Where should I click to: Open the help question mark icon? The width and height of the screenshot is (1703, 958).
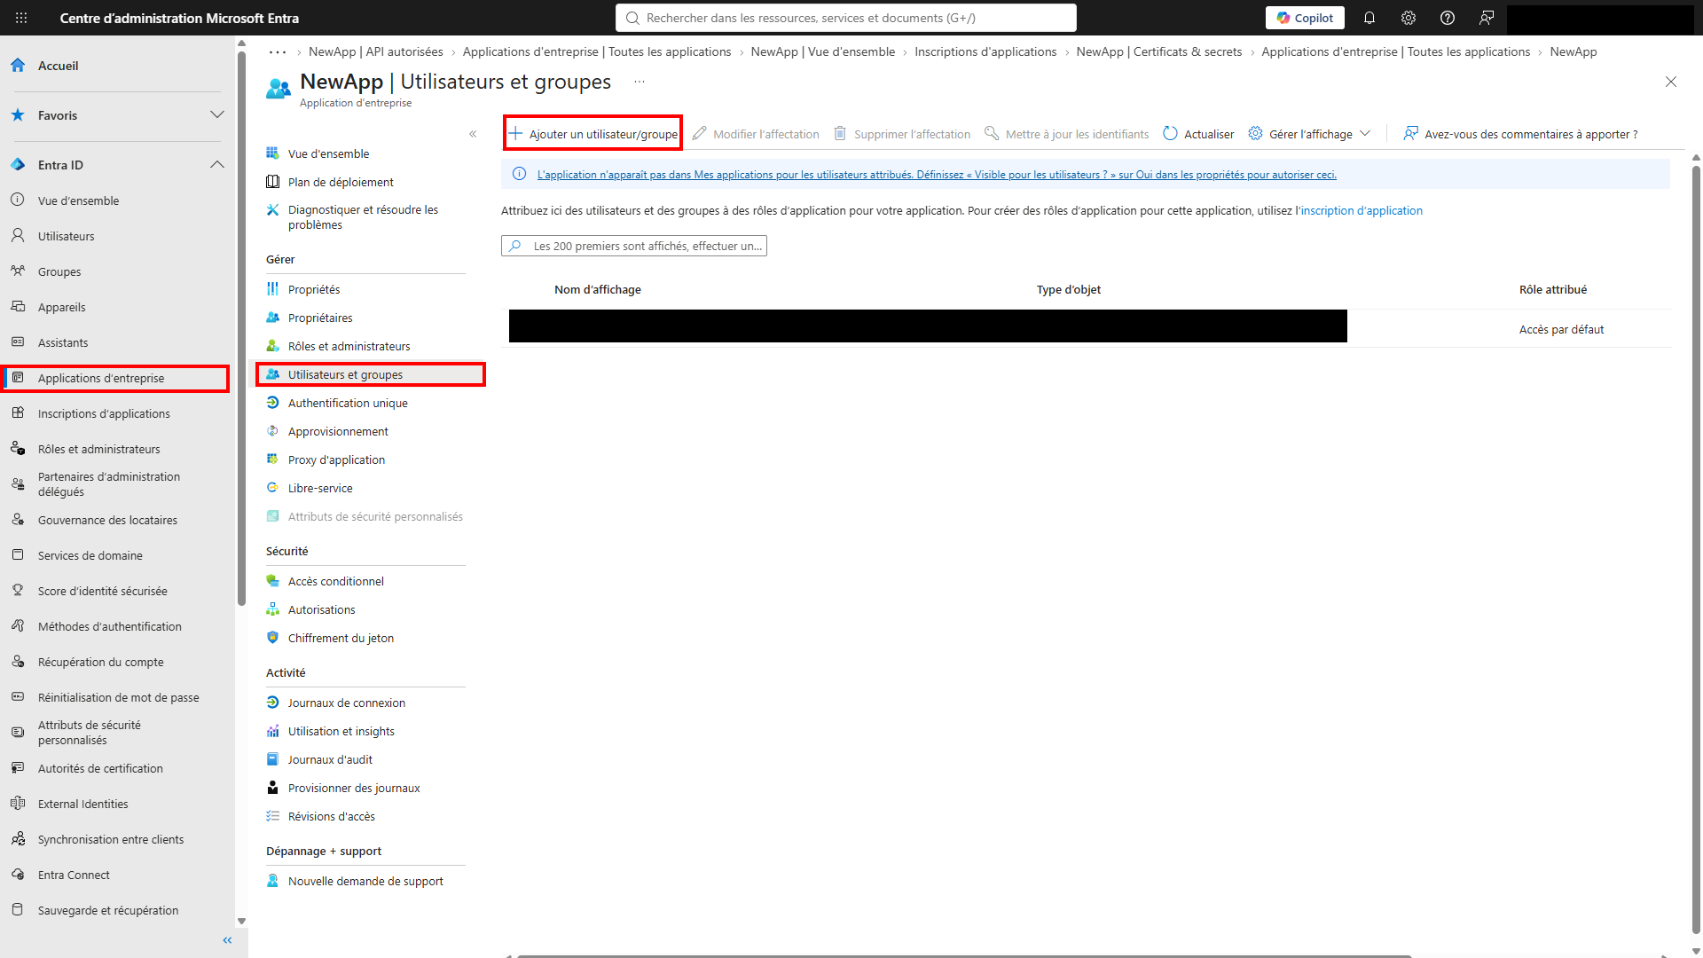pyautogui.click(x=1448, y=18)
